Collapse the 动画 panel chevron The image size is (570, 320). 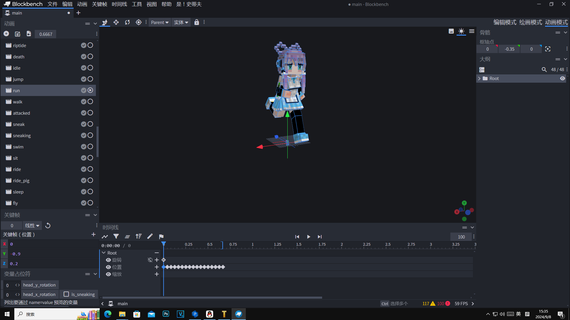[95, 23]
